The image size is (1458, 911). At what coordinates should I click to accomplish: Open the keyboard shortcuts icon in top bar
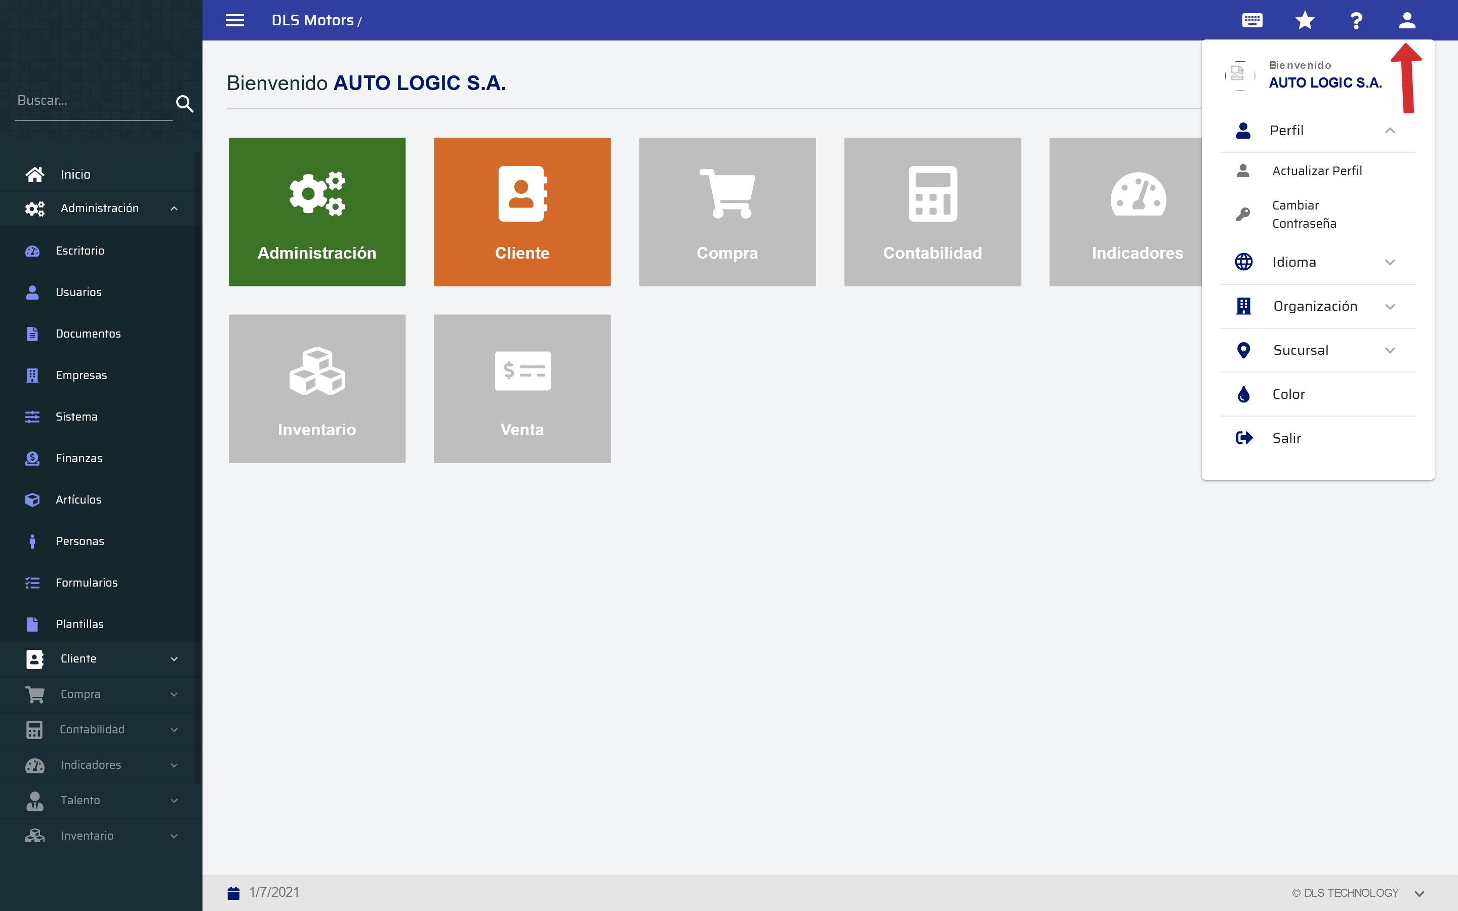1252,20
